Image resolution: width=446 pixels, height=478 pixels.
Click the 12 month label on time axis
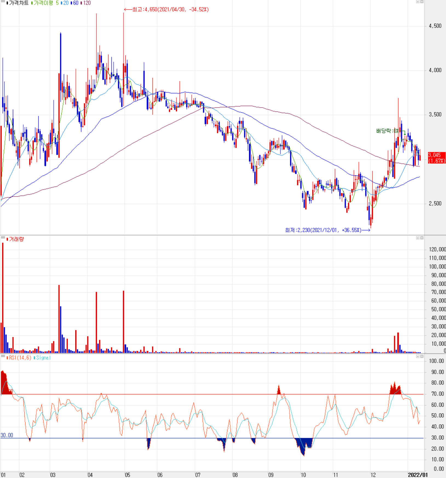tap(373, 475)
